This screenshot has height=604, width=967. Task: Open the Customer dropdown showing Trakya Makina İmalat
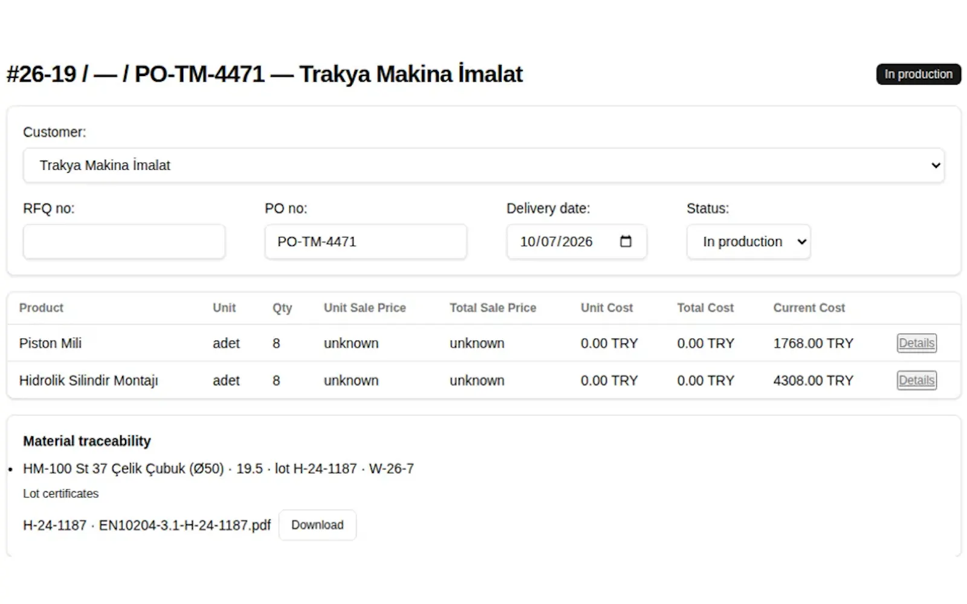coord(483,165)
